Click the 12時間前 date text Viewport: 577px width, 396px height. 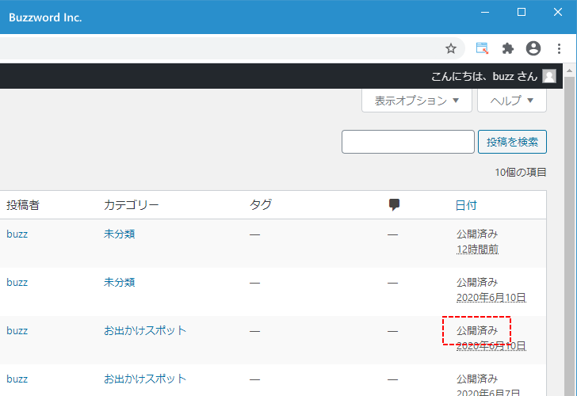click(477, 249)
